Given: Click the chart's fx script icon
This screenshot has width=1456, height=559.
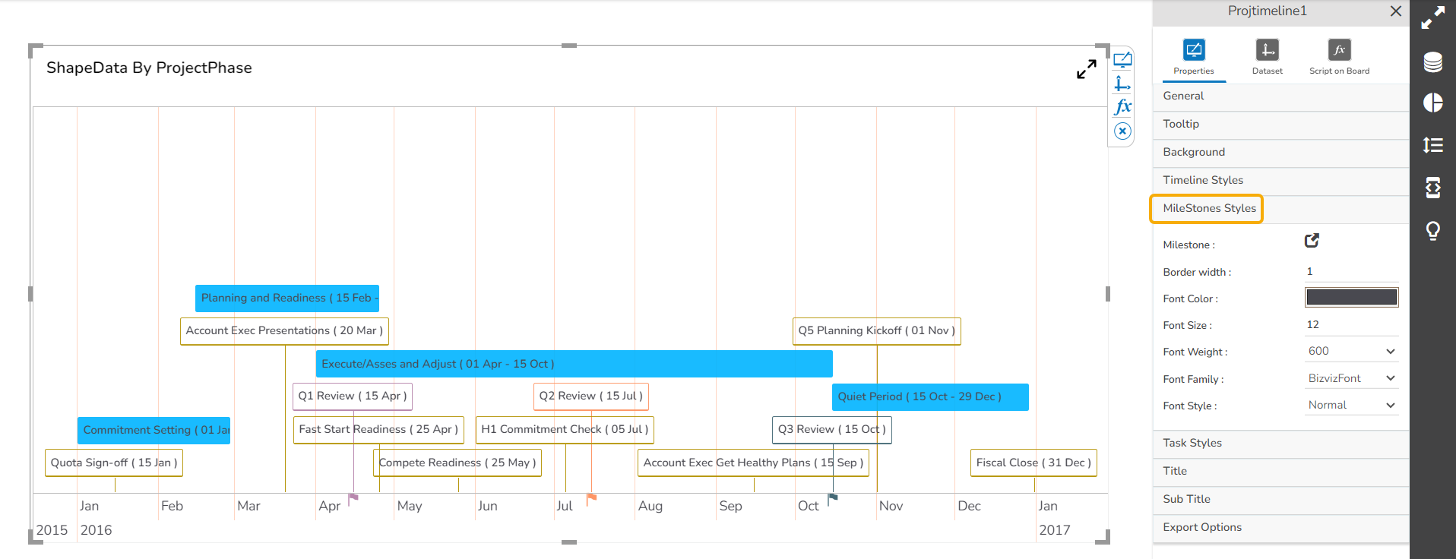Looking at the screenshot, I should pos(1122,107).
